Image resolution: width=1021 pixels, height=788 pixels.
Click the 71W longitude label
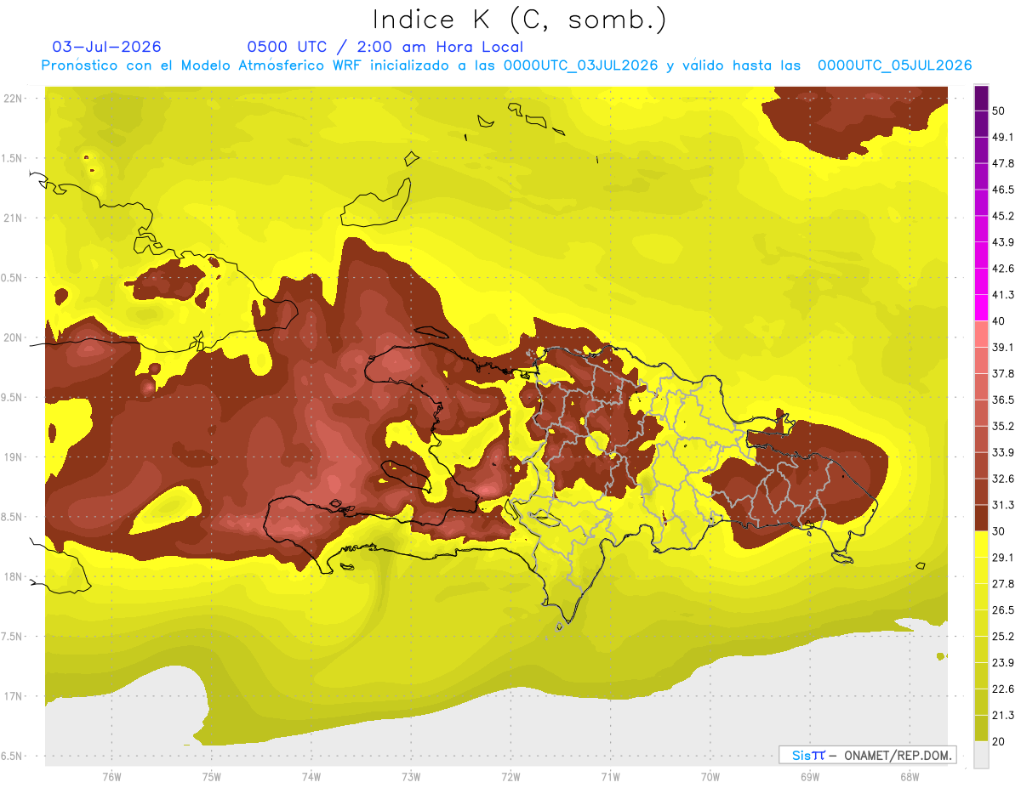click(x=610, y=775)
